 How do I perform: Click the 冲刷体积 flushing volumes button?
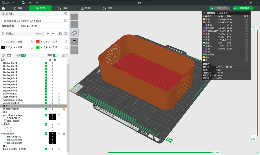(x=39, y=33)
